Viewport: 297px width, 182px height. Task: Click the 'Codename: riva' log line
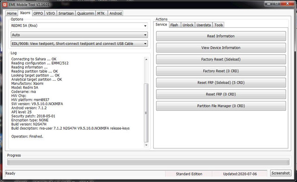pyautogui.click(x=24, y=92)
